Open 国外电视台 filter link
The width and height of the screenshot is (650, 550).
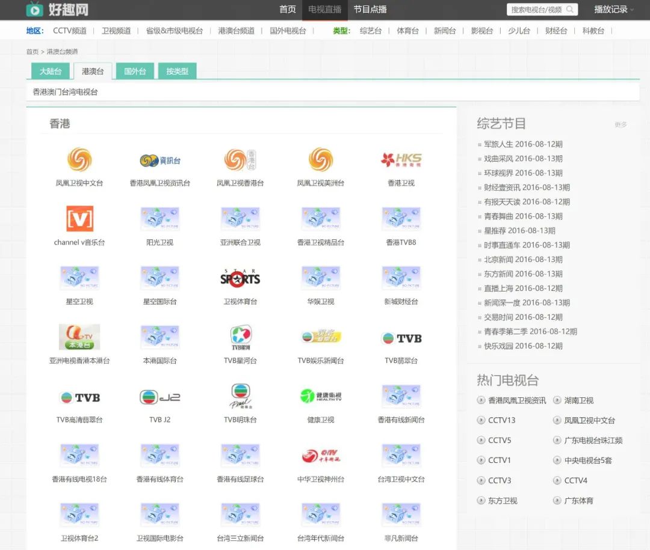[288, 31]
